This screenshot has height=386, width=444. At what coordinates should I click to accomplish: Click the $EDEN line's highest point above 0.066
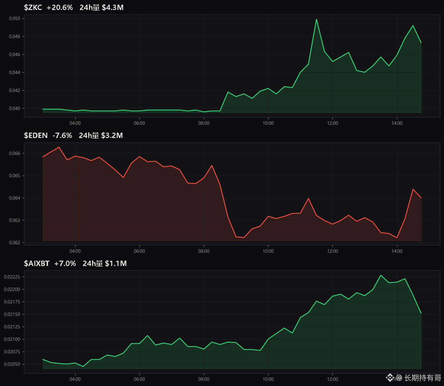click(x=59, y=147)
